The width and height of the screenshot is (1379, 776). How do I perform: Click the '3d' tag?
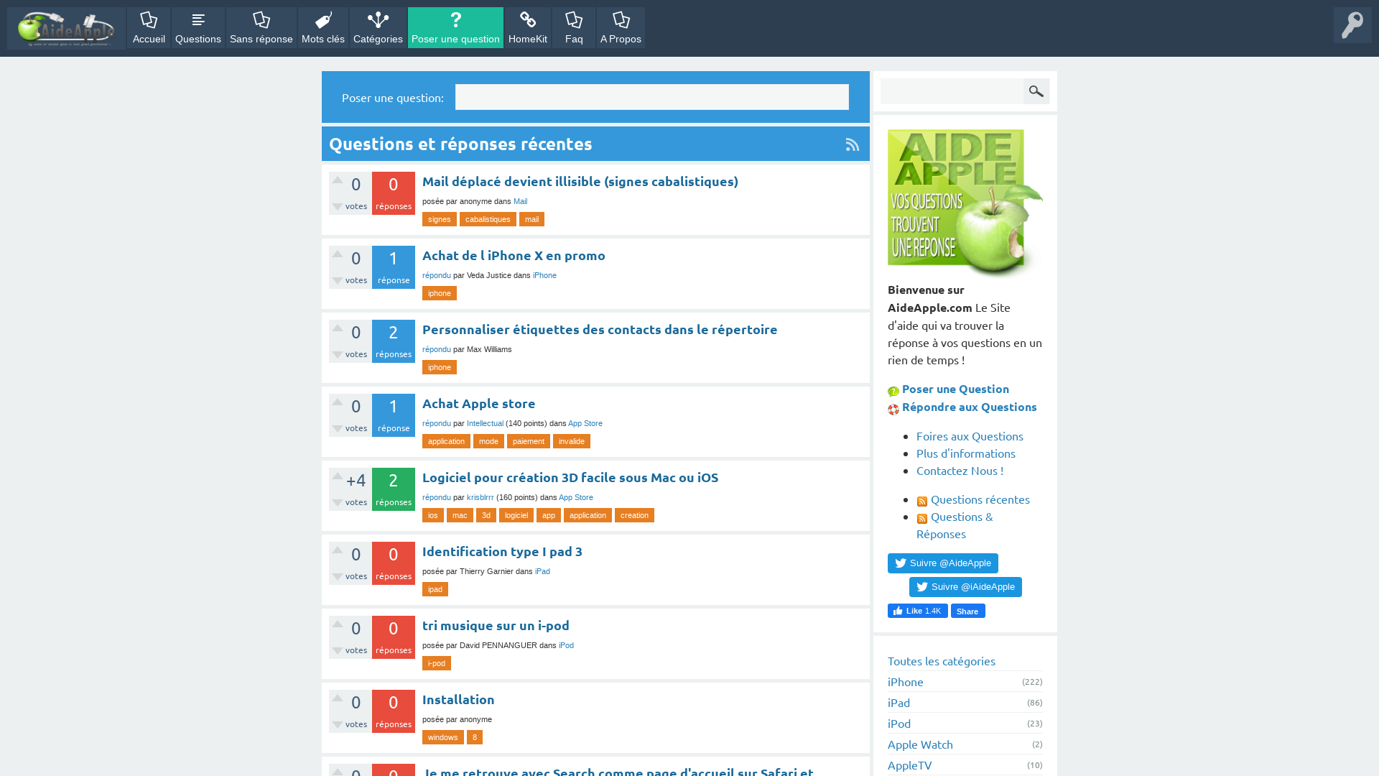[x=486, y=515]
